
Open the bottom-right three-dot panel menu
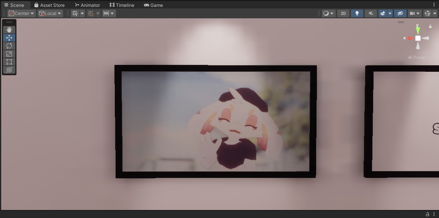pyautogui.click(x=434, y=214)
